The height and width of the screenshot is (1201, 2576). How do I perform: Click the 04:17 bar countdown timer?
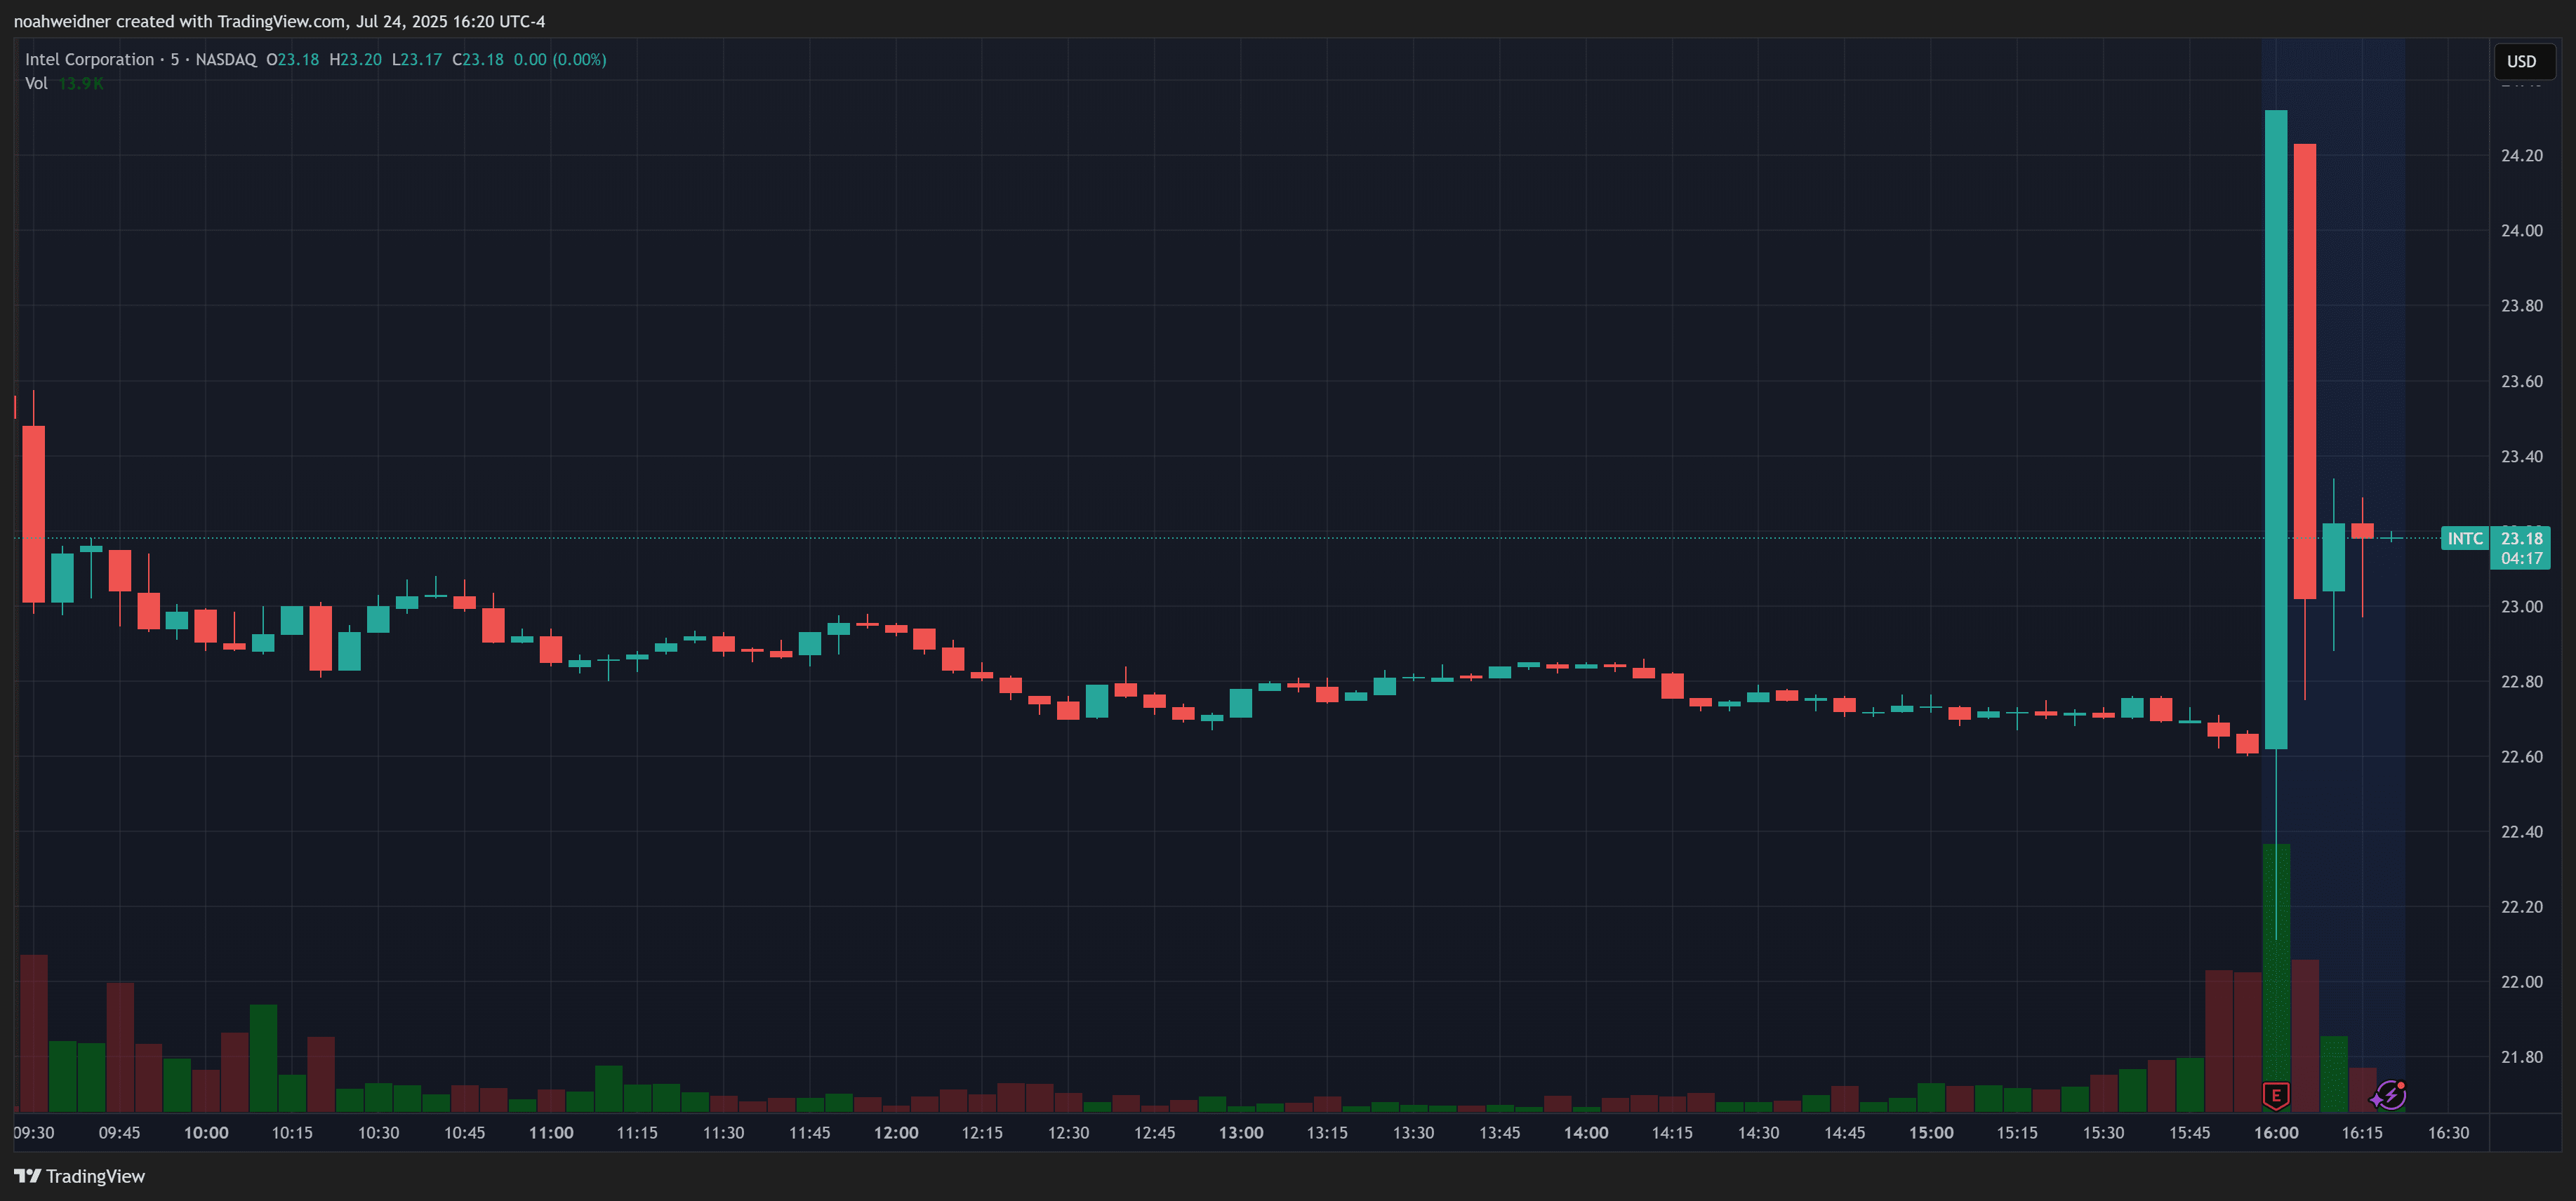pos(2521,558)
